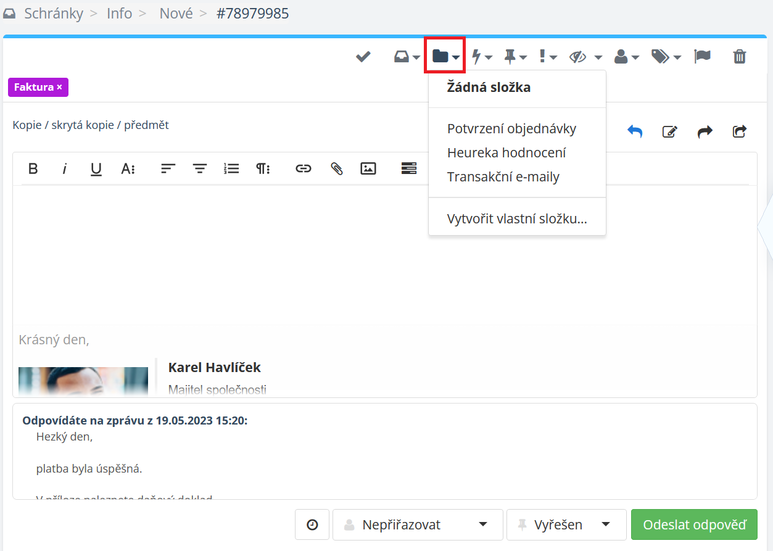Click the forward arrow icon
The height and width of the screenshot is (551, 773).
click(x=705, y=131)
